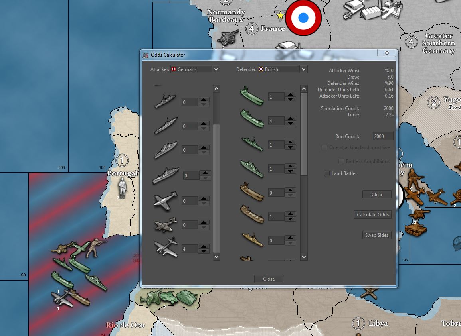Image resolution: width=461 pixels, height=336 pixels.
Task: Increase count for green transport with 4
Action: [290, 118]
